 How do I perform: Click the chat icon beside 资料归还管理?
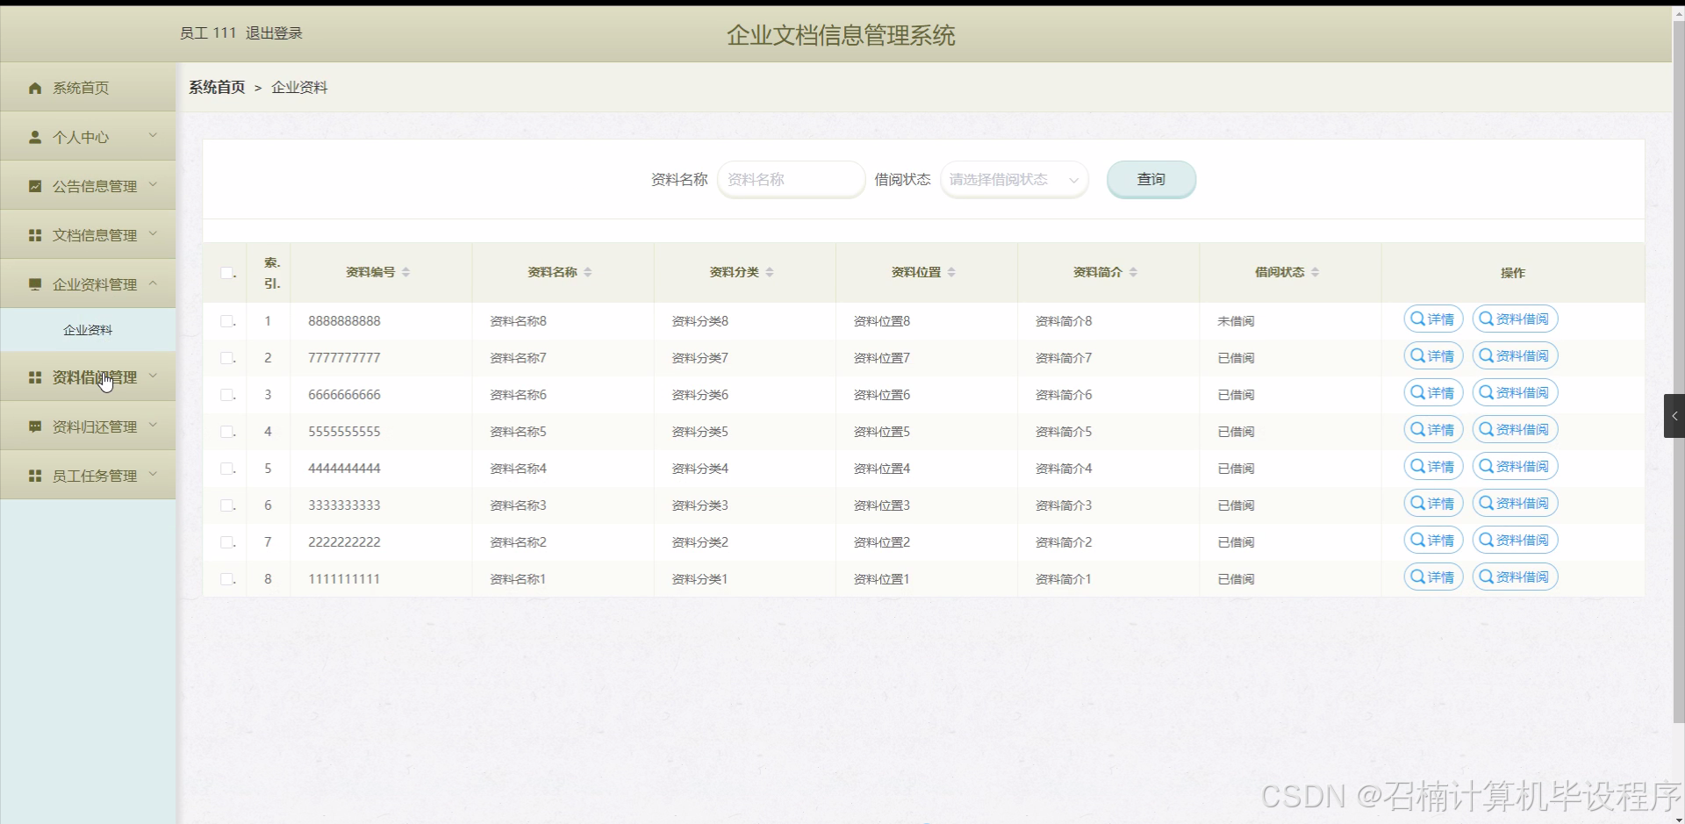click(35, 426)
